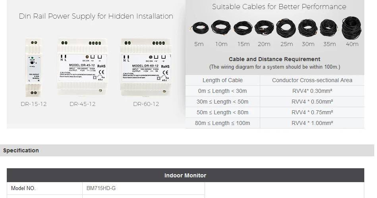
Task: Click the 10m length label
Action: 221,44
